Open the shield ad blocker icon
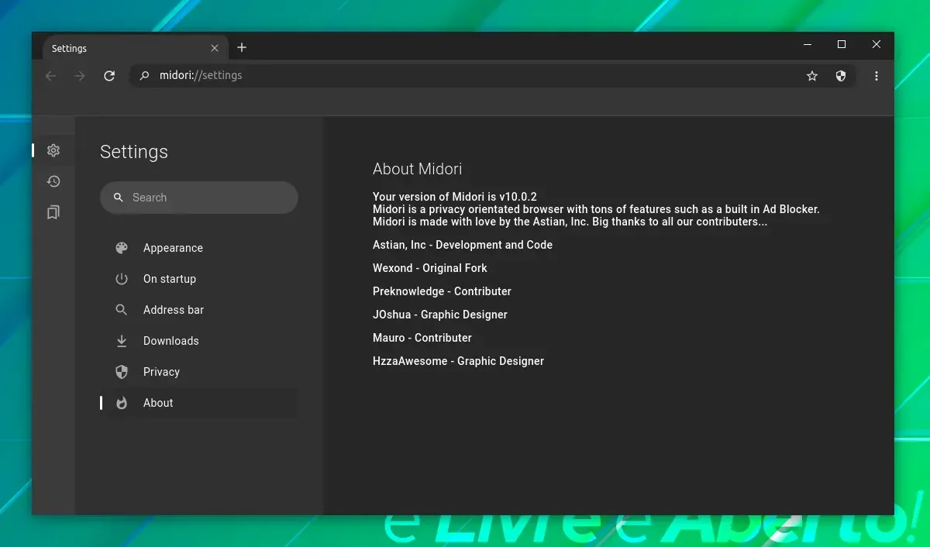The height and width of the screenshot is (547, 930). 841,76
